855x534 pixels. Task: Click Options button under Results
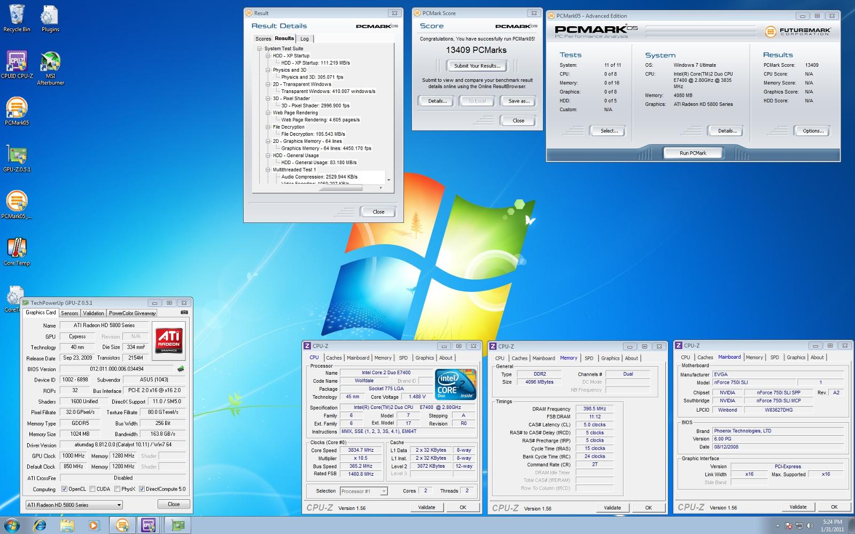coord(813,131)
